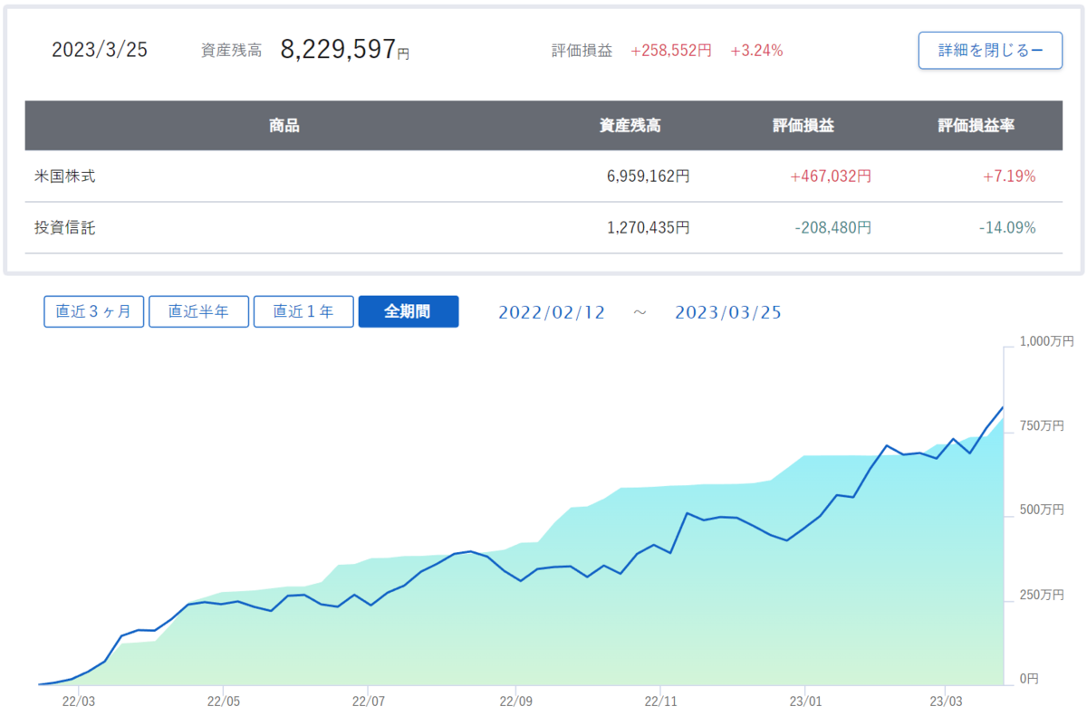Click 22/07 x-axis label

click(x=368, y=701)
